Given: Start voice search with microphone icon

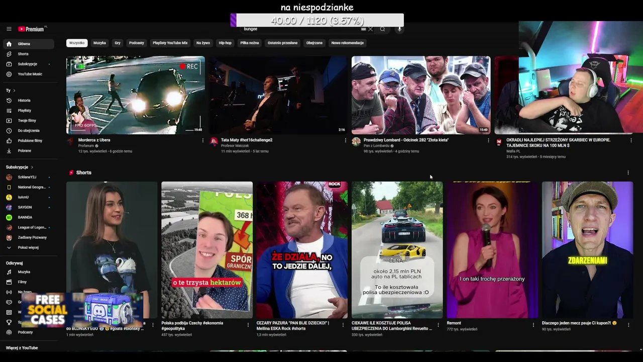Looking at the screenshot, I should [399, 29].
